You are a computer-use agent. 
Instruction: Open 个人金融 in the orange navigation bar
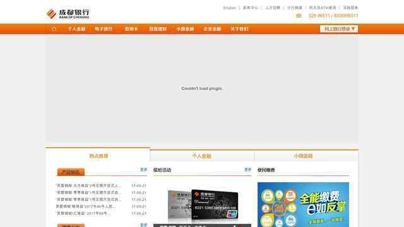coord(76,29)
